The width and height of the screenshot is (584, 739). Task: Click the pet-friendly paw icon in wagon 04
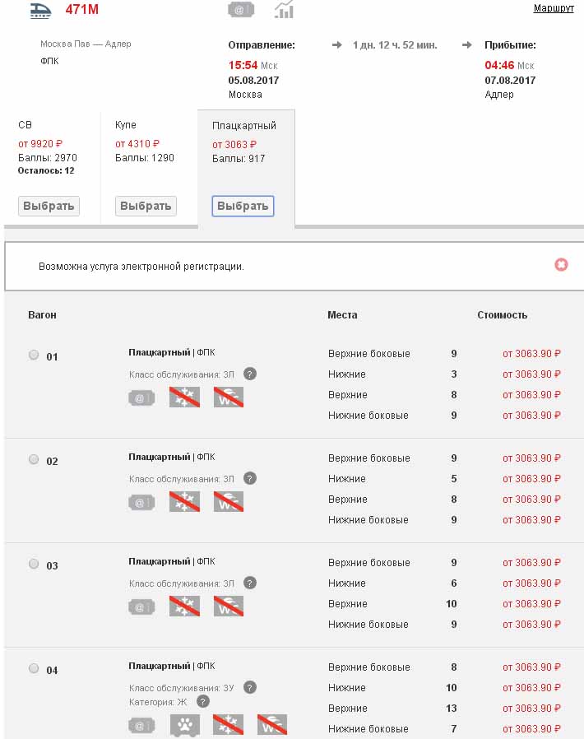(185, 725)
